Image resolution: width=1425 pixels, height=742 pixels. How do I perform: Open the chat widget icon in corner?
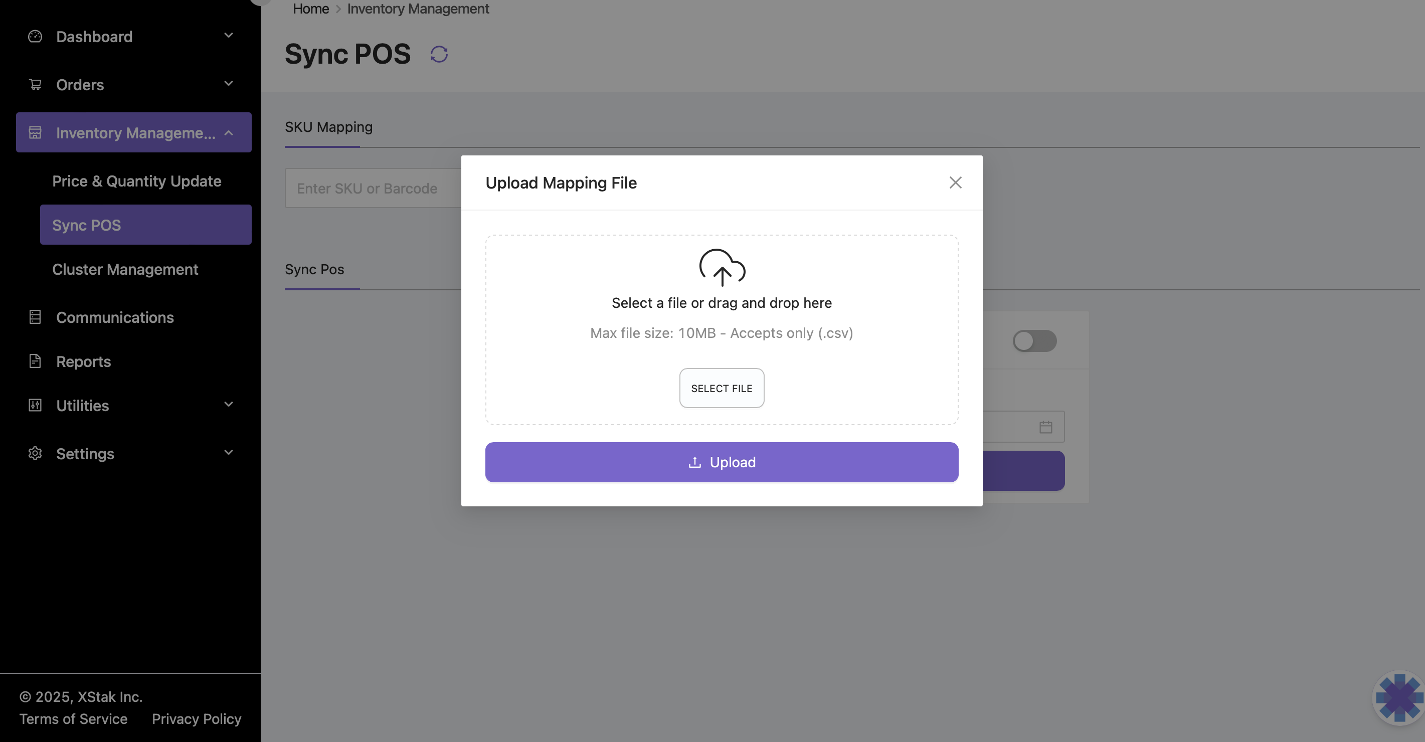click(x=1399, y=697)
